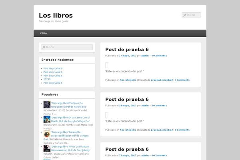Click broken image placeholder in 17 mayo post
Viewport: 240px width, 160px height.
(107, 65)
